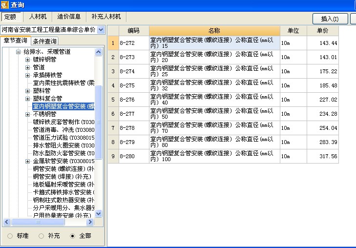The image size is (356, 248).
Task: Switch to the 人材机 tab
Action: [38, 17]
